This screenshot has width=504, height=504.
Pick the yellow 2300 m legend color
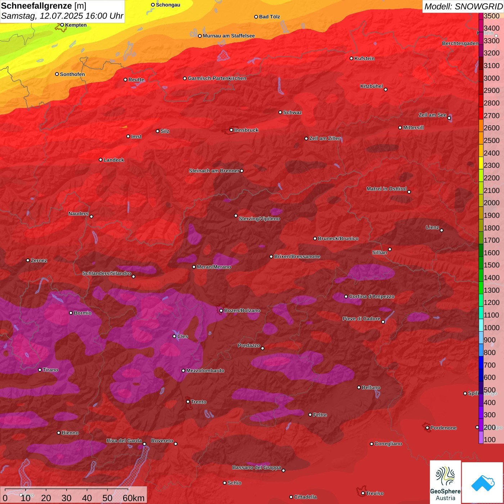pos(481,163)
